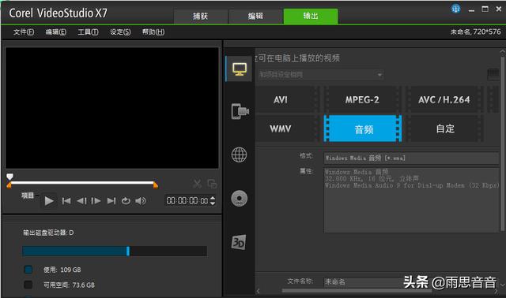Select the 自定 (Custom) output format

pos(444,129)
